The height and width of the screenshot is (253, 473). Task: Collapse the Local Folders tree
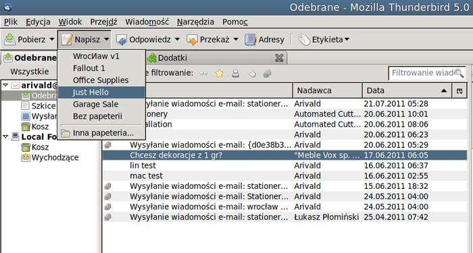(x=5, y=137)
